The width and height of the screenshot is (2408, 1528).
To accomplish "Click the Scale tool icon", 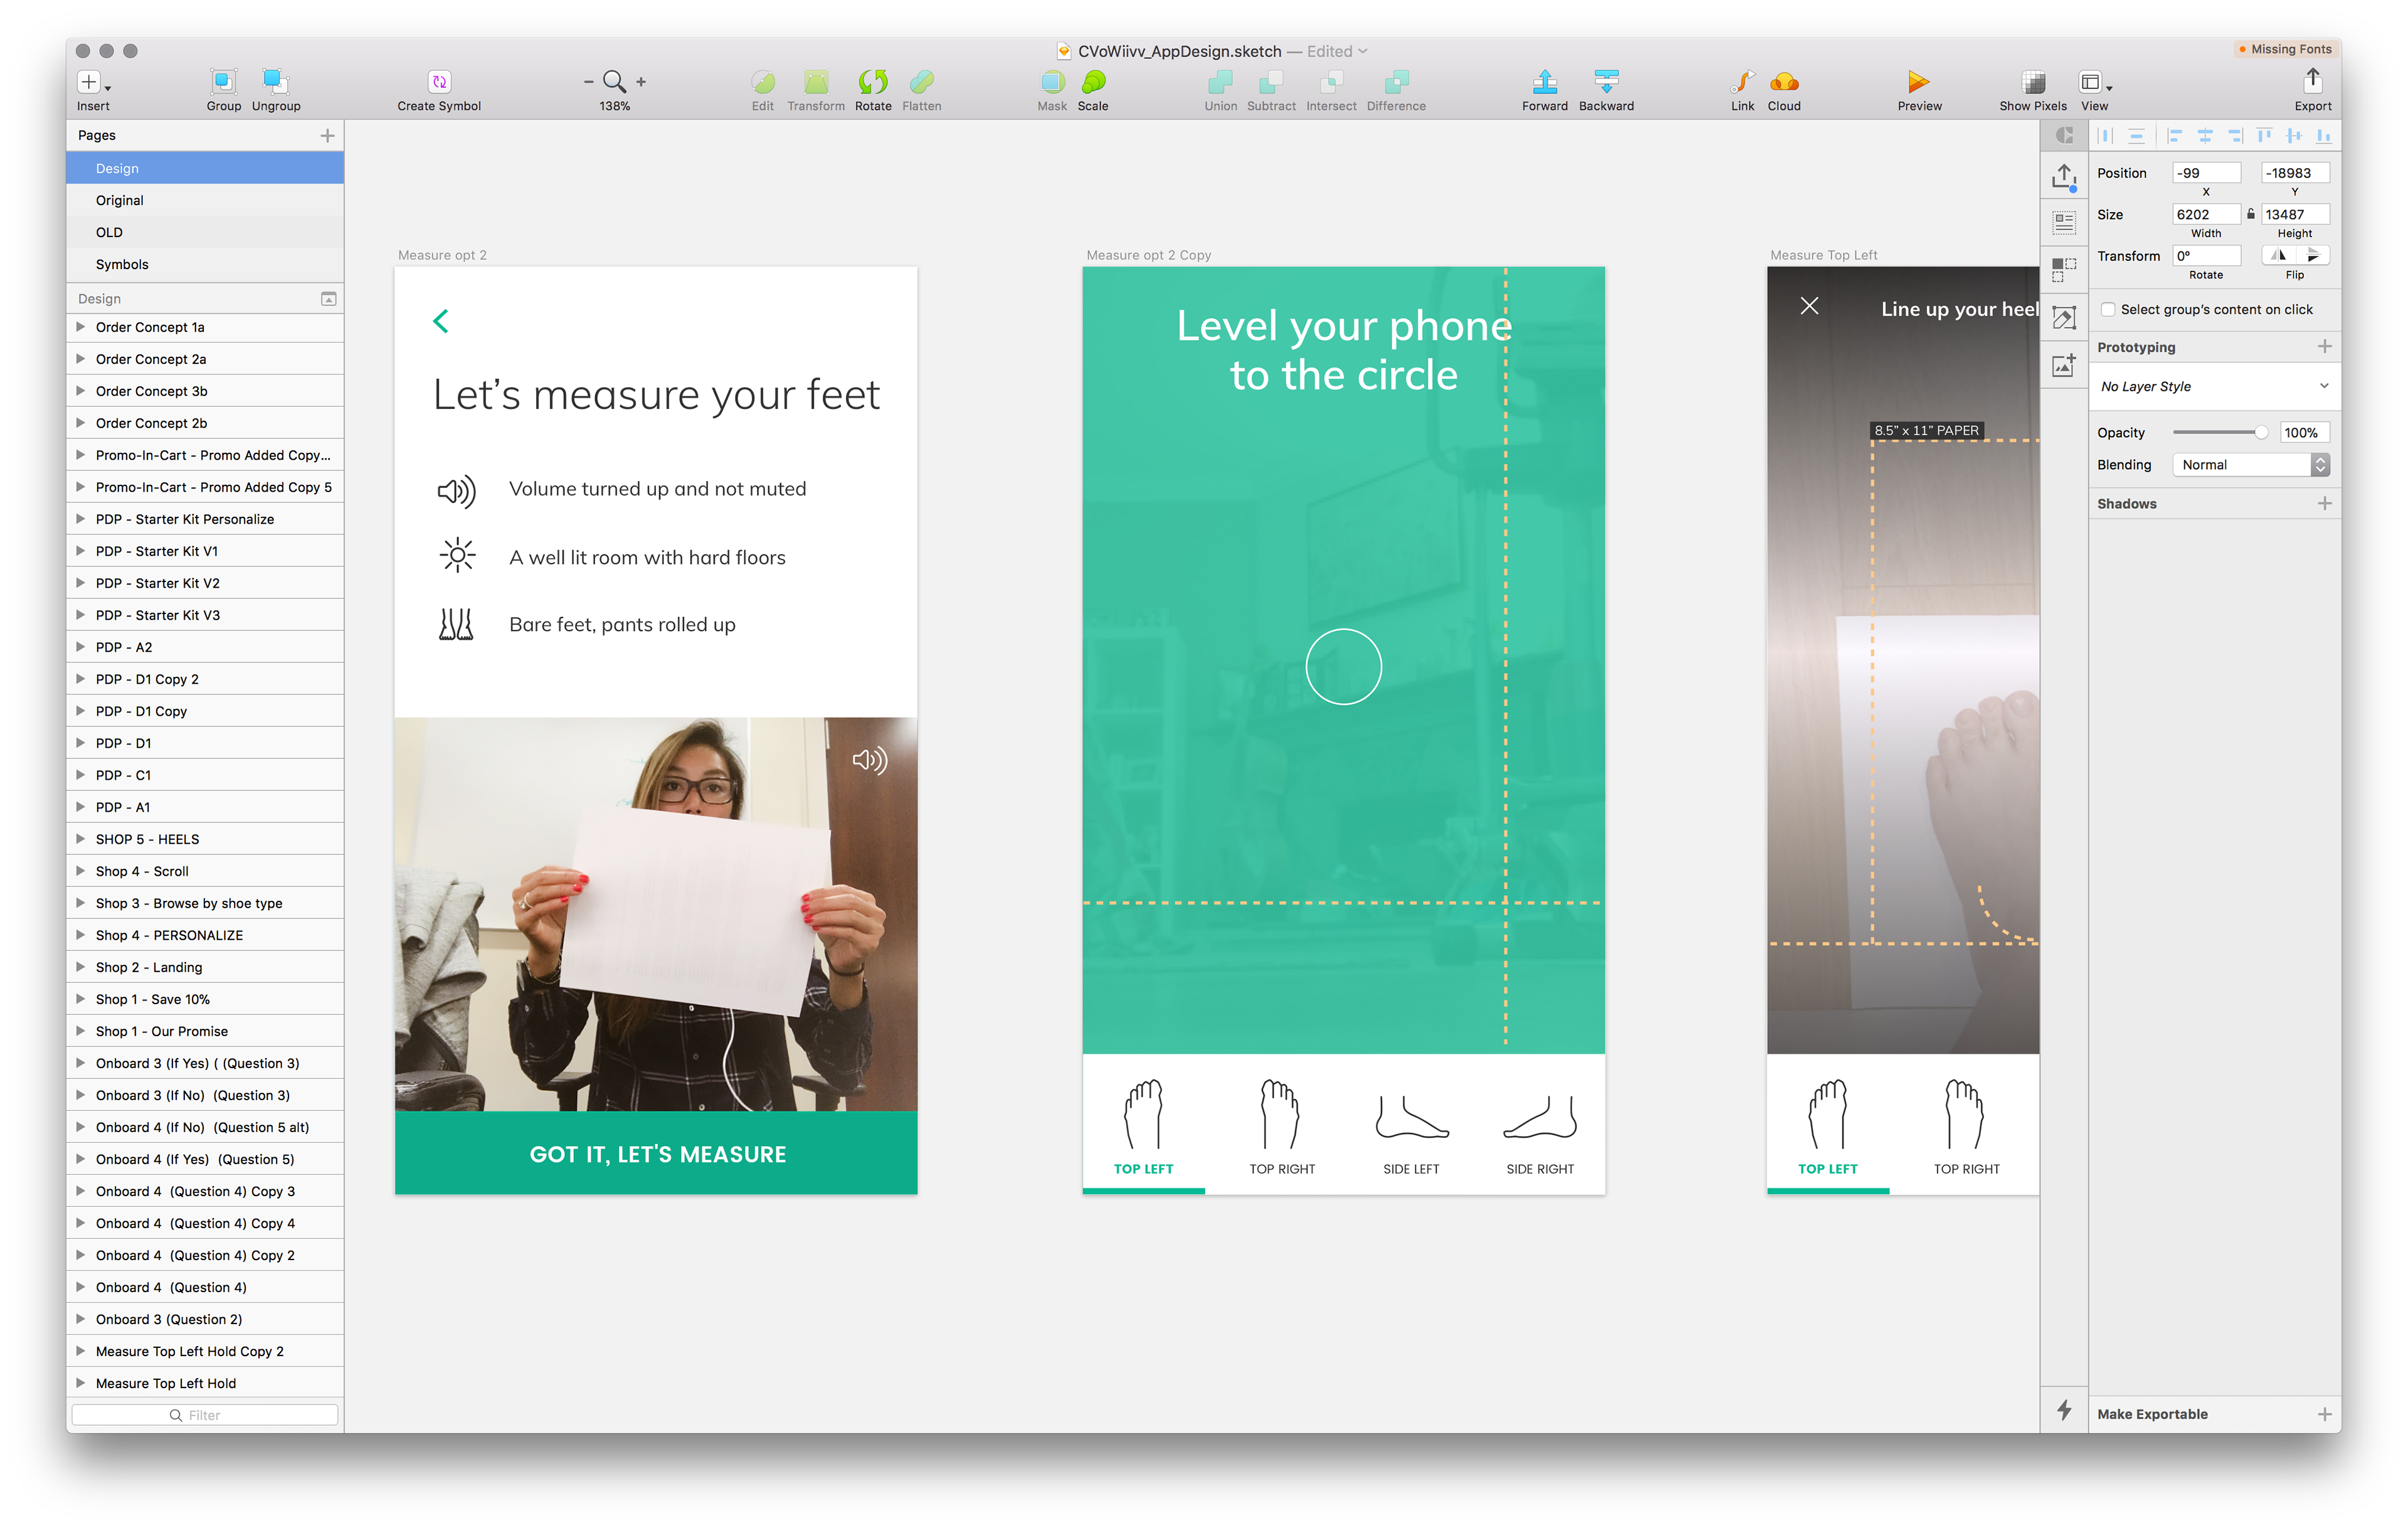I will pos(1093,82).
